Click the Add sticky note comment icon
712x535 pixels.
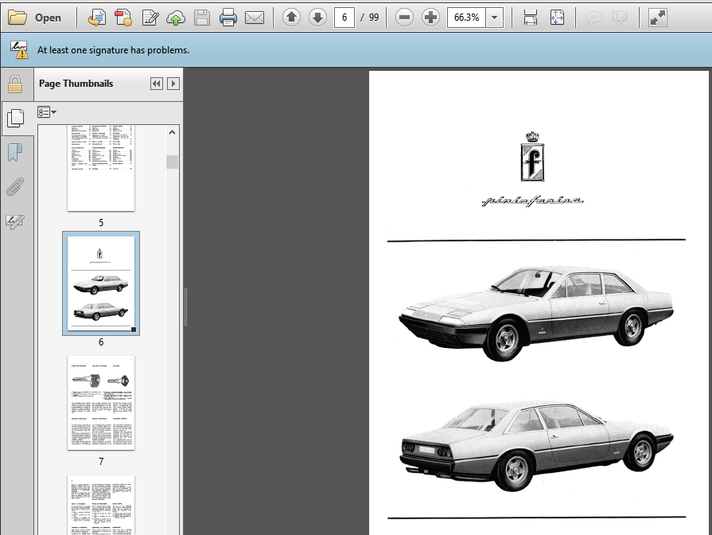point(594,18)
